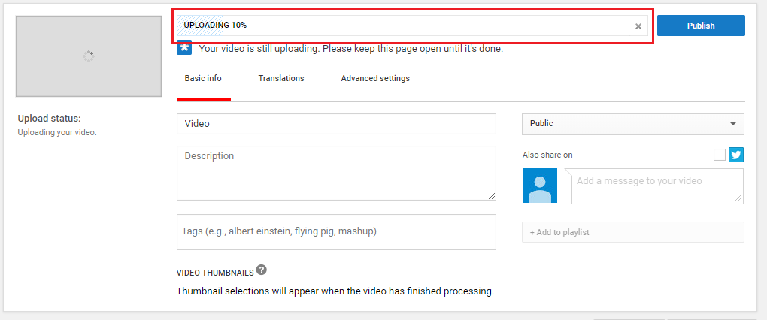
Task: Open the video thumbnails help question mark
Action: pyautogui.click(x=261, y=270)
